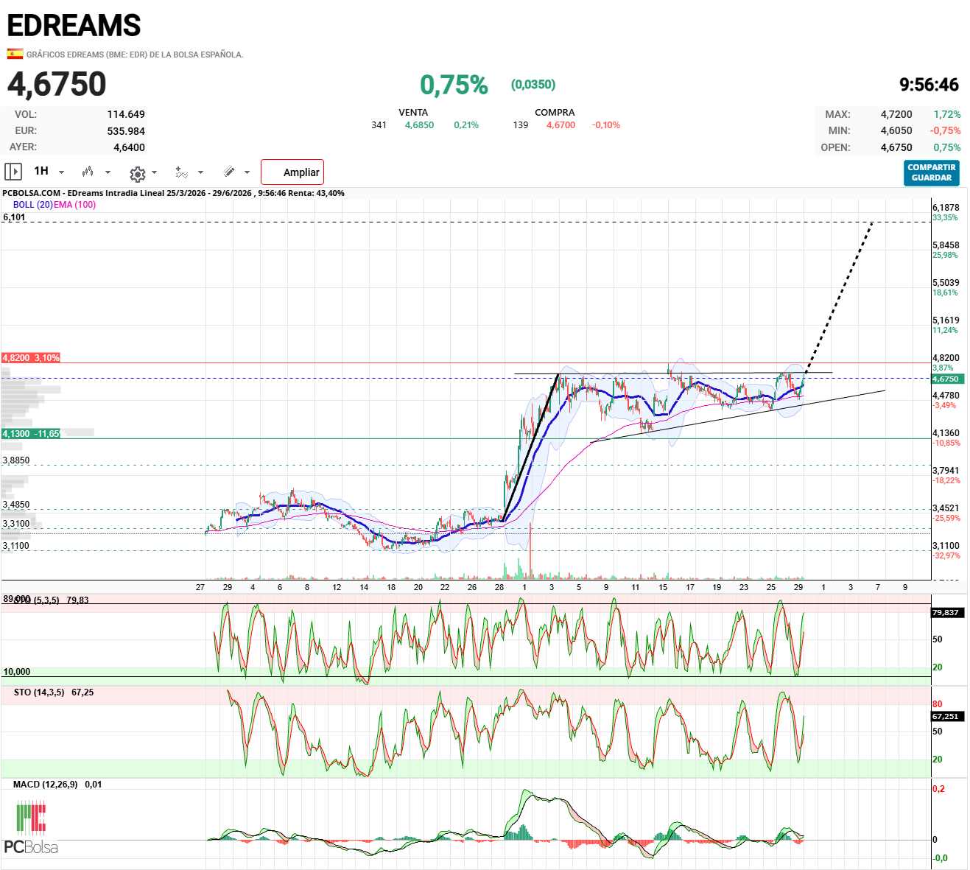970x870 pixels.
Task: Click the COMPRA volume 139
Action: 521,125
